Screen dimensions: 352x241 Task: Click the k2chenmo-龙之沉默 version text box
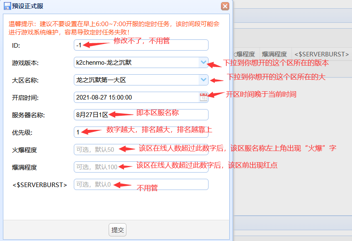(136, 62)
